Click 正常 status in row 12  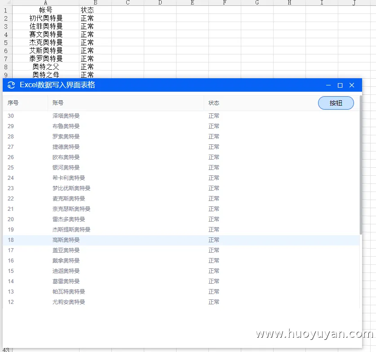pyautogui.click(x=214, y=302)
